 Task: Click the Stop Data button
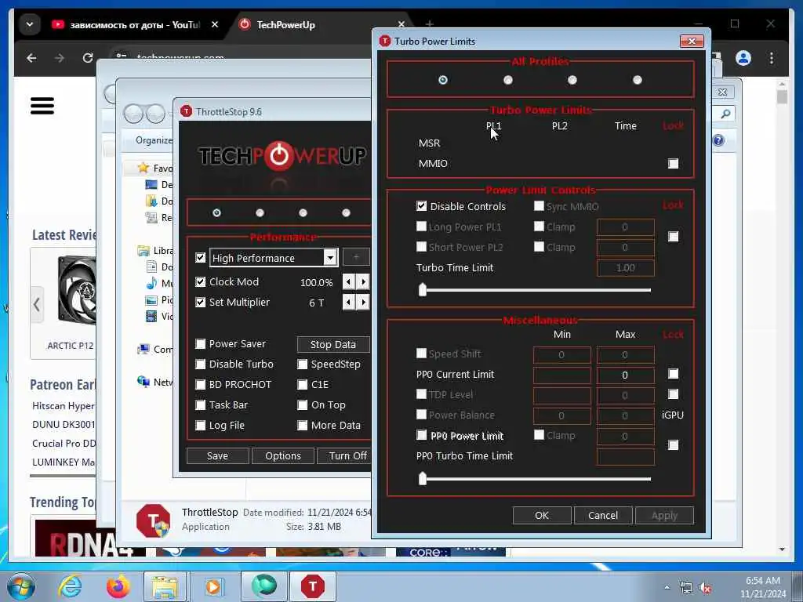point(332,345)
